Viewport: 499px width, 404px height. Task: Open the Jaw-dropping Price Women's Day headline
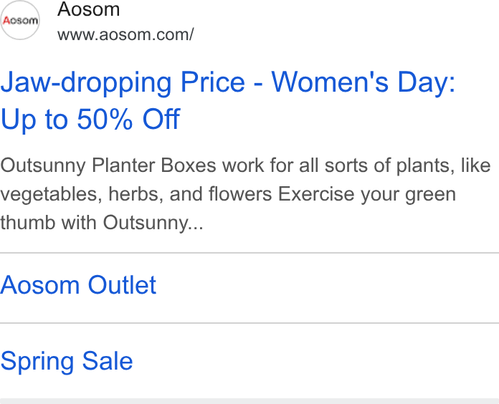228,100
